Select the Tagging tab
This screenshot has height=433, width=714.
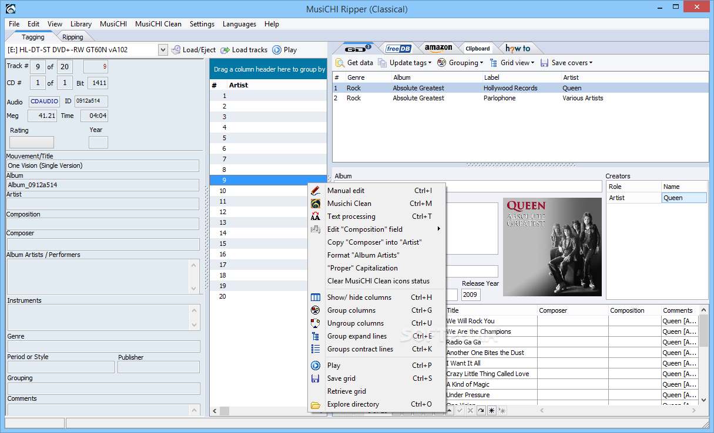[33, 37]
